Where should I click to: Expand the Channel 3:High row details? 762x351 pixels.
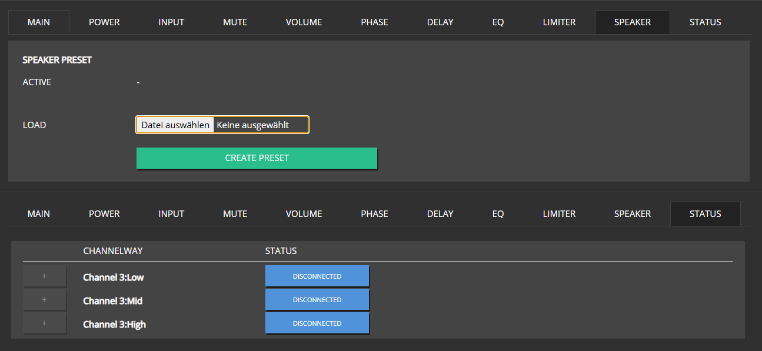click(x=44, y=323)
